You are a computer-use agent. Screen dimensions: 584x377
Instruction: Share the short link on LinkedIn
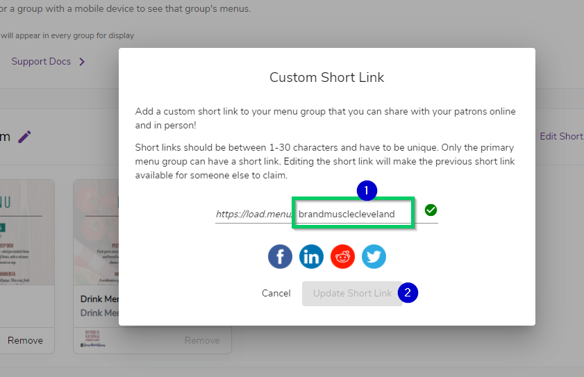point(311,257)
